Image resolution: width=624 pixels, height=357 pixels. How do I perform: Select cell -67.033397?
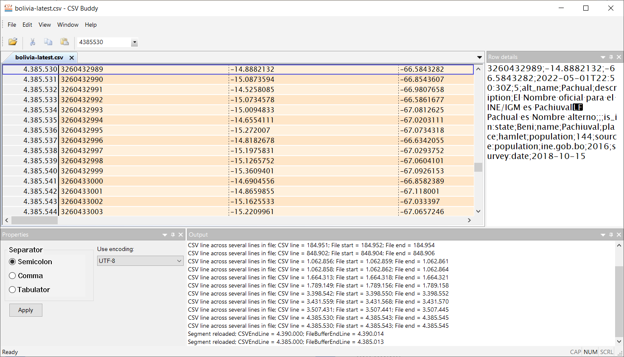(436, 201)
